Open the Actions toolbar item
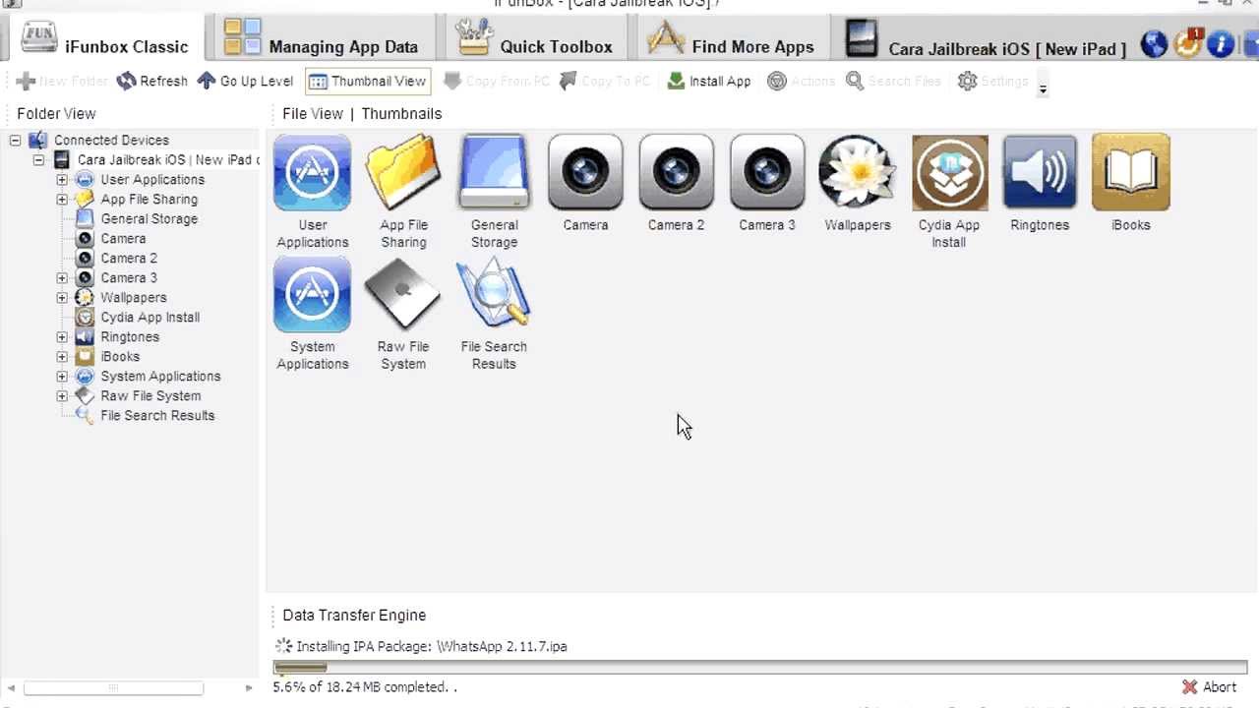This screenshot has height=708, width=1259. 802,81
